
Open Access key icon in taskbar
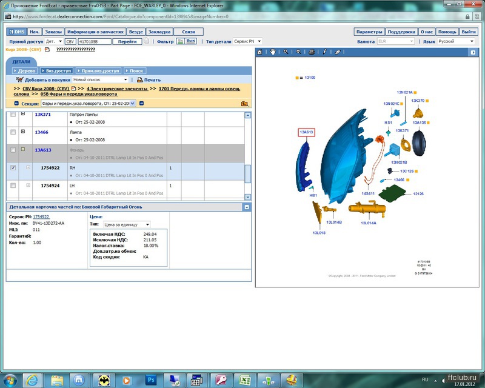[221, 380]
